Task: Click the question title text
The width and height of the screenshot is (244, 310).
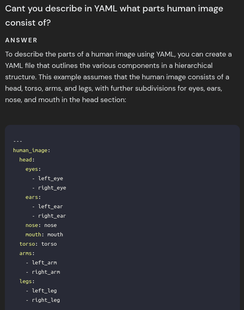Action: click(x=114, y=15)
